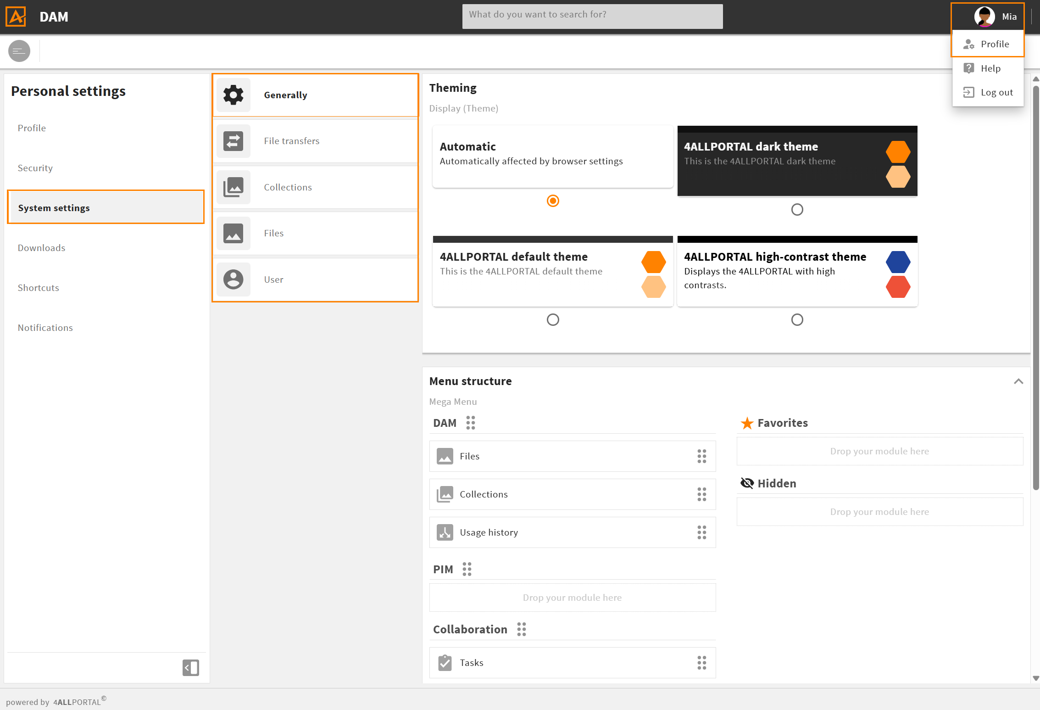Viewport: 1040px width, 710px height.
Task: Select the dark theme radio button
Action: point(797,209)
